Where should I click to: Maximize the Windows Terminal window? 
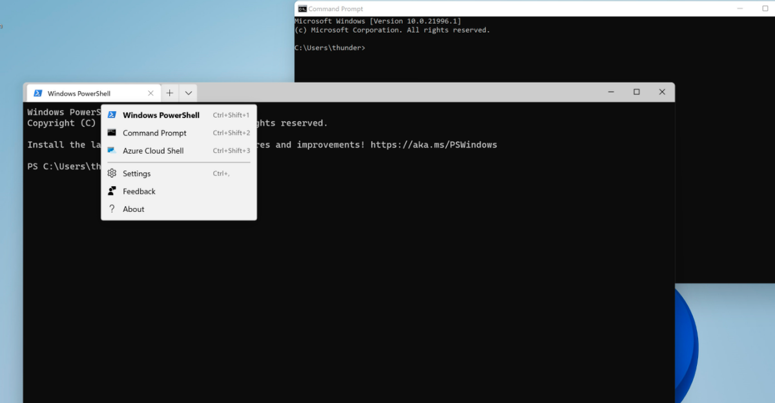click(x=636, y=92)
